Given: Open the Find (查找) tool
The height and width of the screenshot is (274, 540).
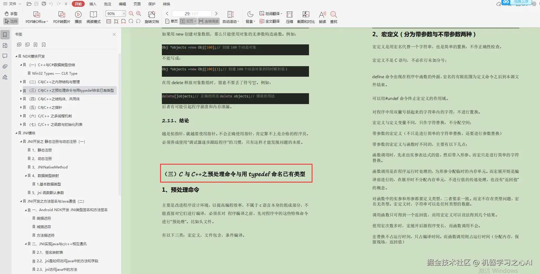Looking at the screenshot, I should click(x=333, y=18).
